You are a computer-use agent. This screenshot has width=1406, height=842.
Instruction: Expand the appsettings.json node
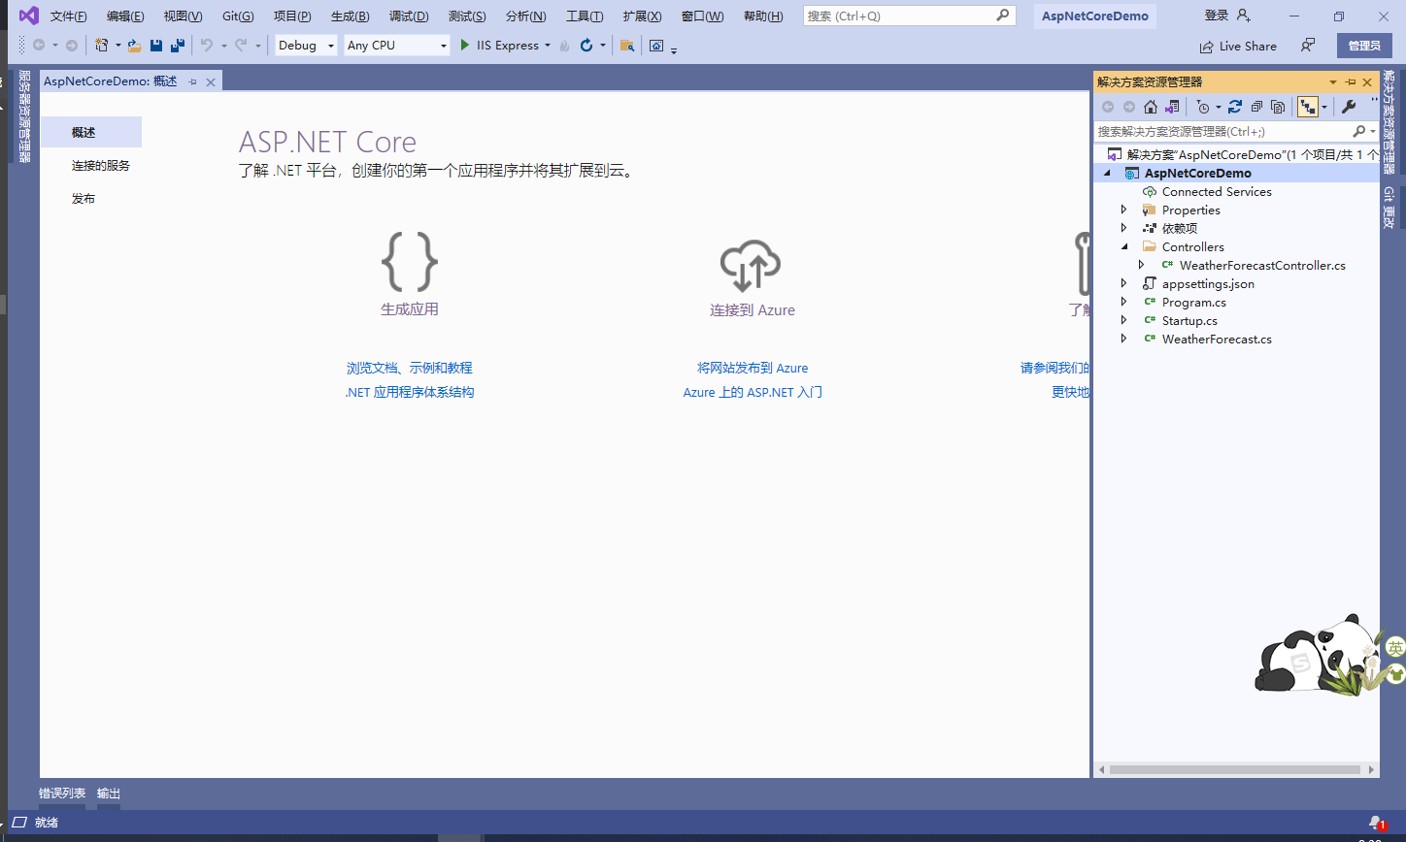[x=1124, y=284]
